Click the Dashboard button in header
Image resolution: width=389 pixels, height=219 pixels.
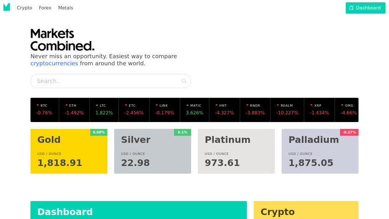(365, 8)
